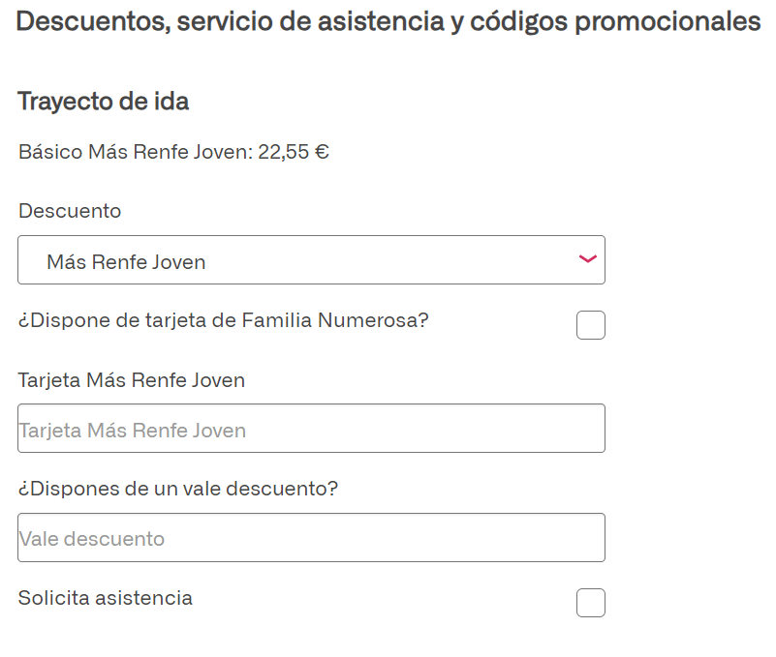Click the "Trayecto de ida" section heading
The image size is (776, 657).
pyautogui.click(x=103, y=102)
